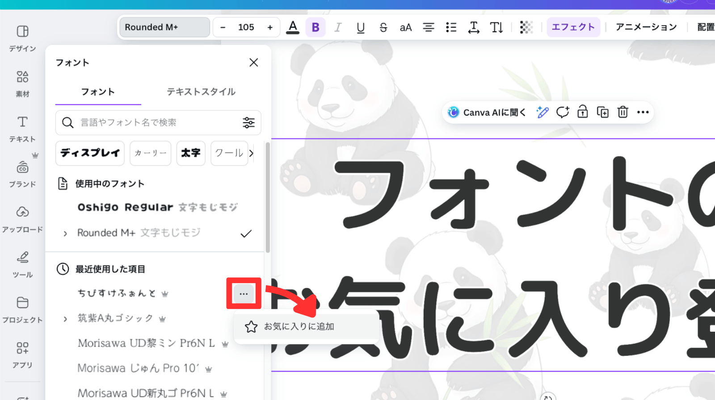Screen dimensions: 715x400
Task: Apply bulleted list formatting
Action: (x=451, y=27)
